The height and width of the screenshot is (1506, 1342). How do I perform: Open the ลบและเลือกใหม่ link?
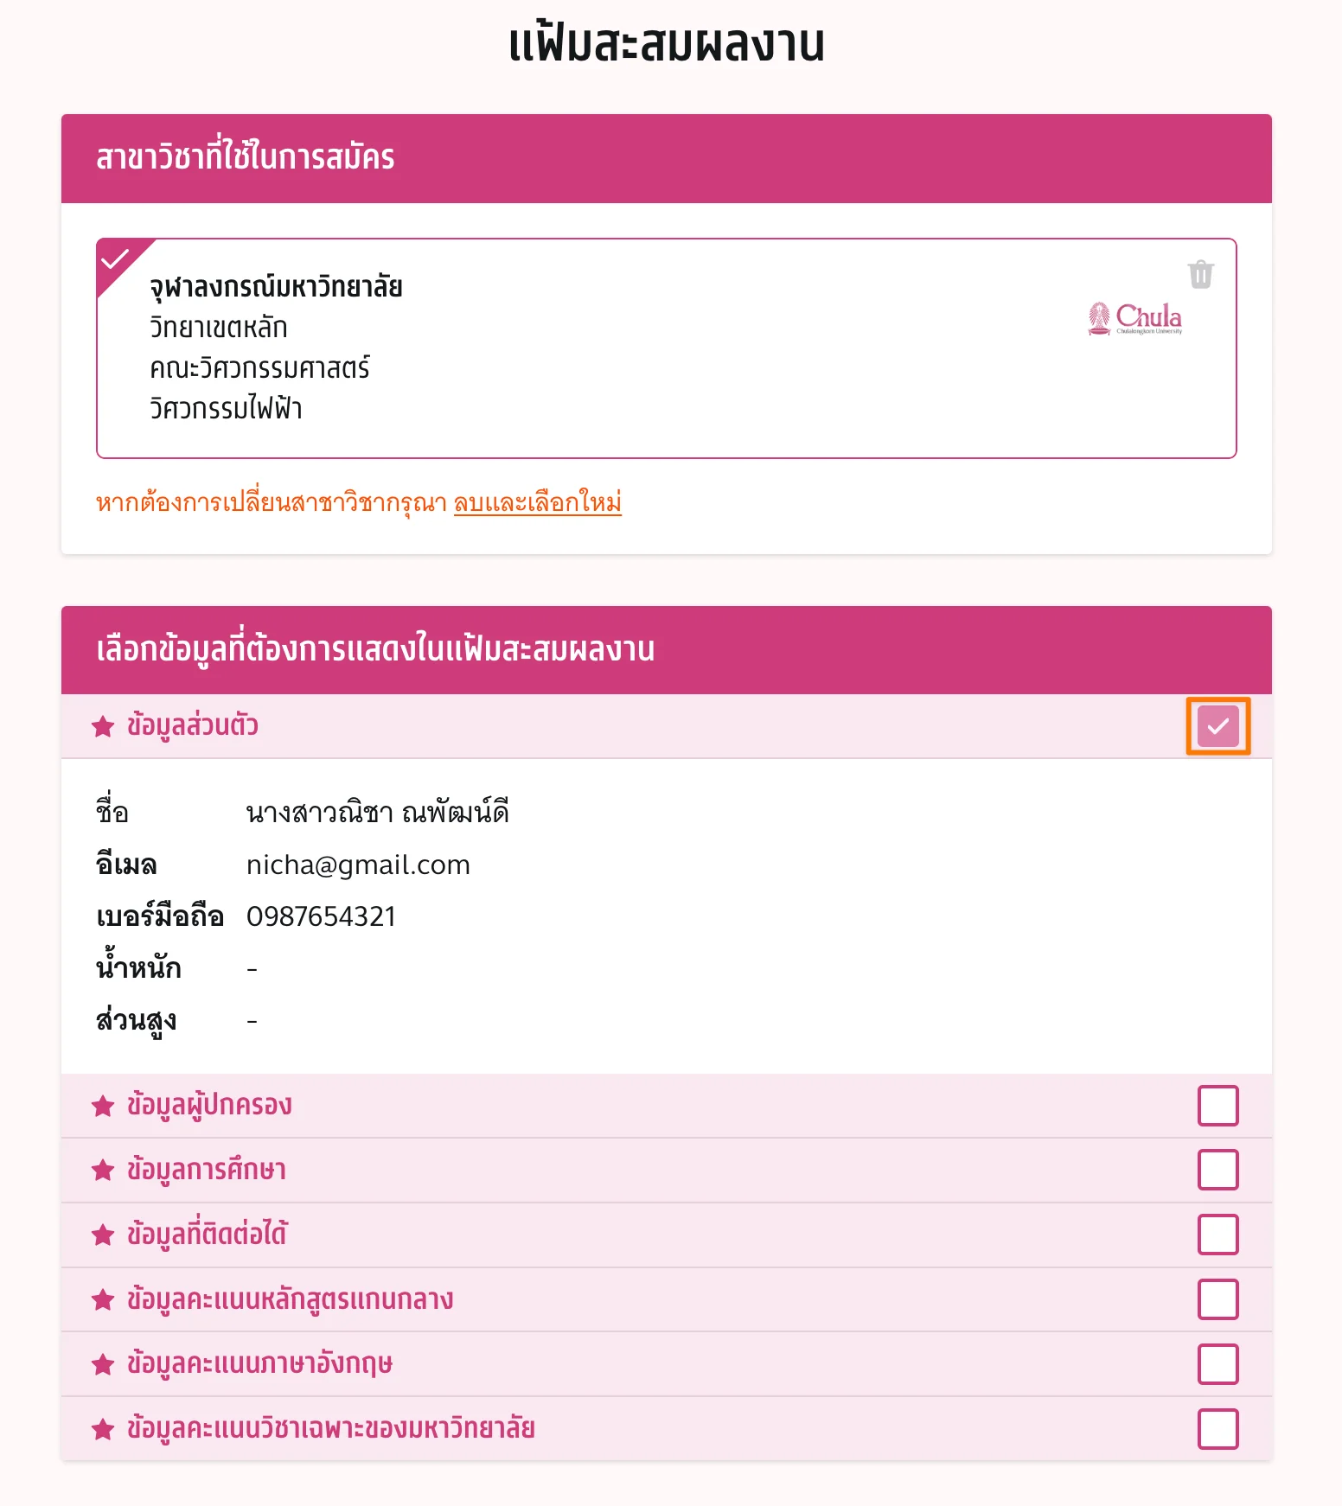tap(537, 502)
